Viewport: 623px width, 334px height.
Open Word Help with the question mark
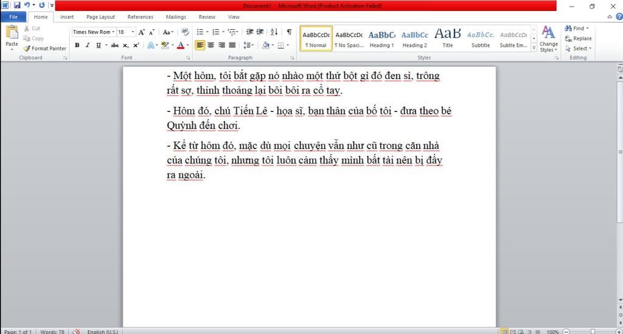619,16
